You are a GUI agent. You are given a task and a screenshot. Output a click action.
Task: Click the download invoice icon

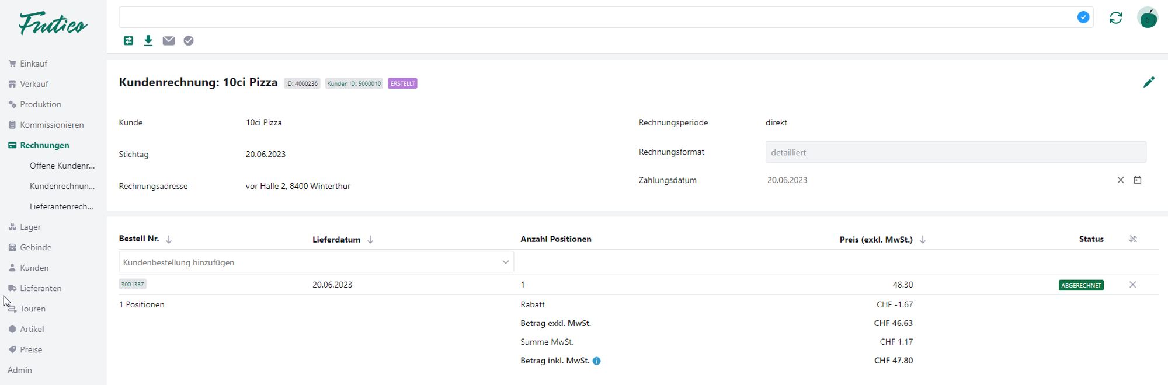pos(148,40)
